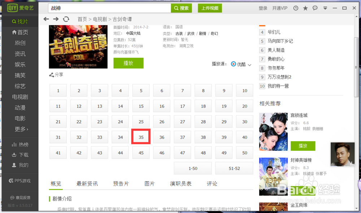Open 找片 search section in sidebar
361x213 pixels.
tap(20, 21)
